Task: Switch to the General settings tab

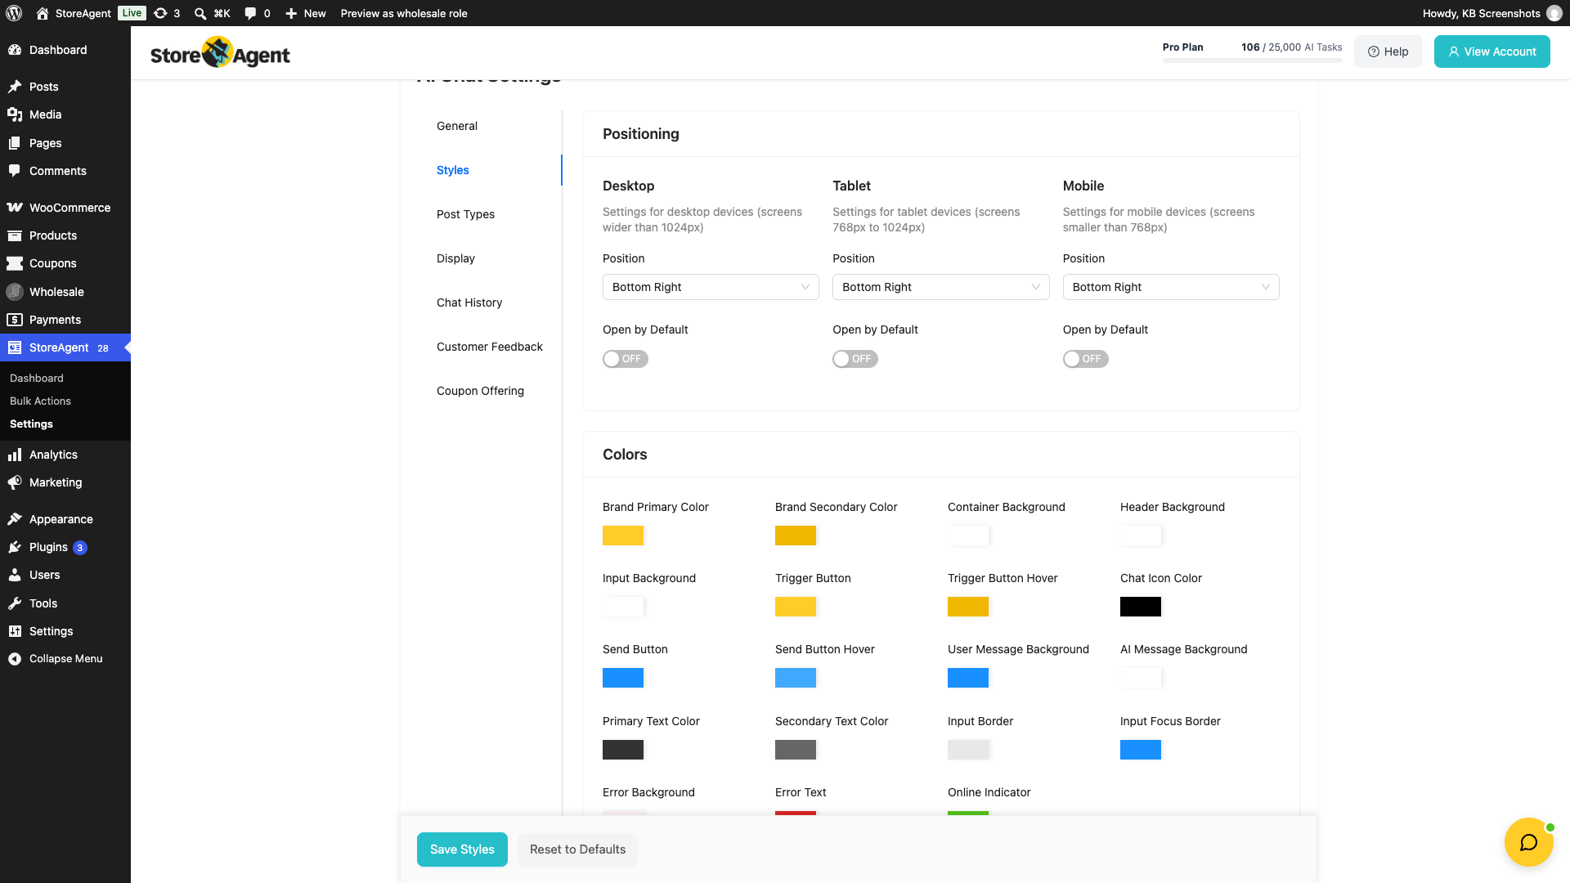Action: (x=457, y=126)
